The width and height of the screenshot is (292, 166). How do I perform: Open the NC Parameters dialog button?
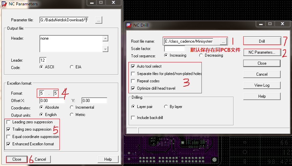click(262, 52)
